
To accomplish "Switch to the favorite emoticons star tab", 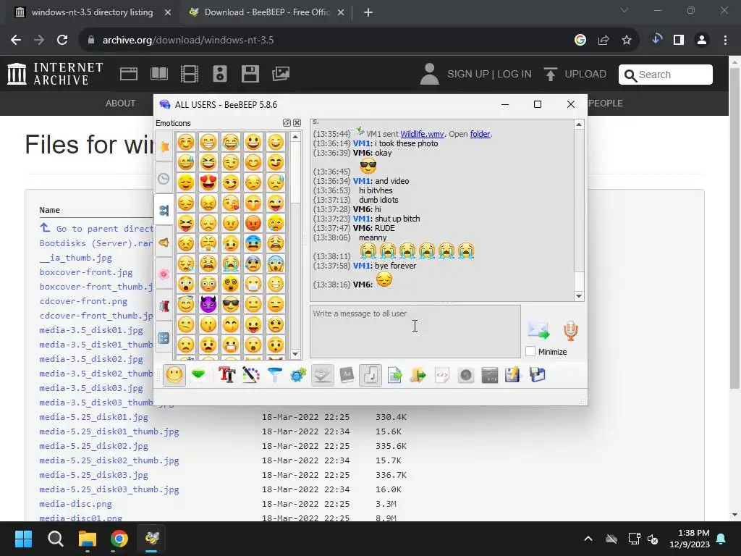I will [x=164, y=146].
